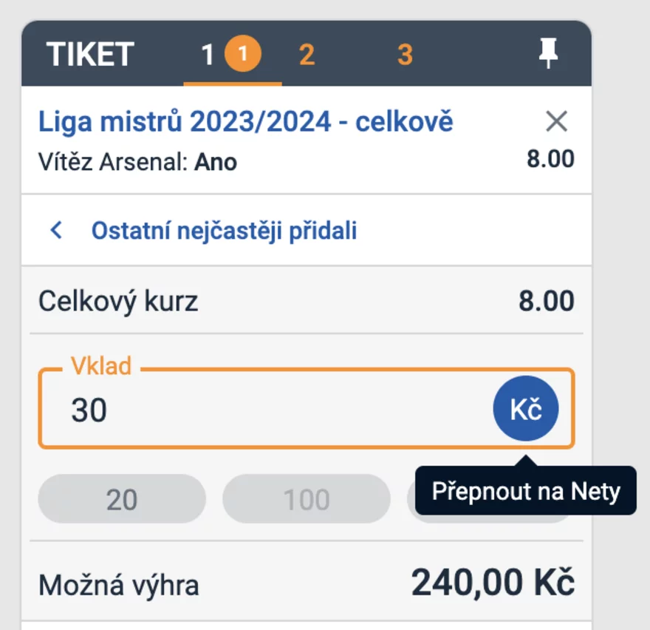The height and width of the screenshot is (630, 650).
Task: Remove the Liga mistrů bet with X
Action: (x=556, y=121)
